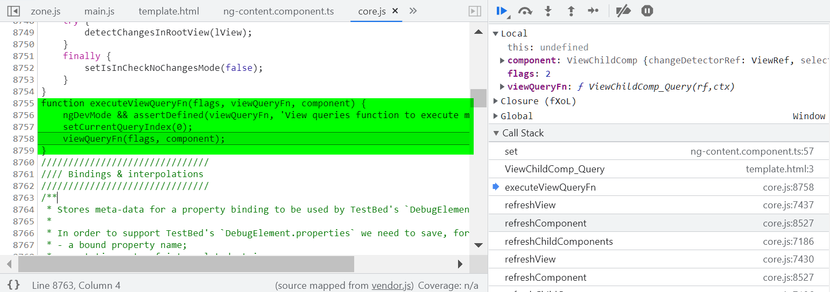The width and height of the screenshot is (830, 292).
Task: Expand the component variable
Action: coord(502,60)
